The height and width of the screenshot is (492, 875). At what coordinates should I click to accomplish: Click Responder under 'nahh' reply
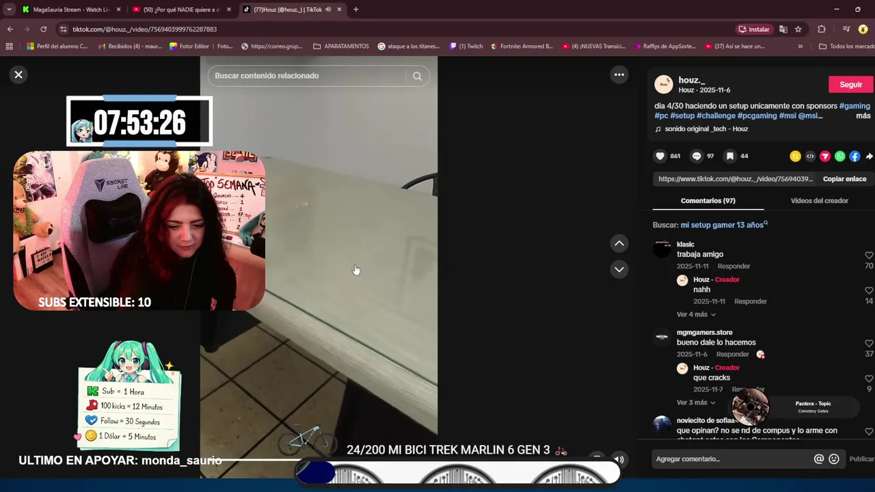[x=750, y=301]
